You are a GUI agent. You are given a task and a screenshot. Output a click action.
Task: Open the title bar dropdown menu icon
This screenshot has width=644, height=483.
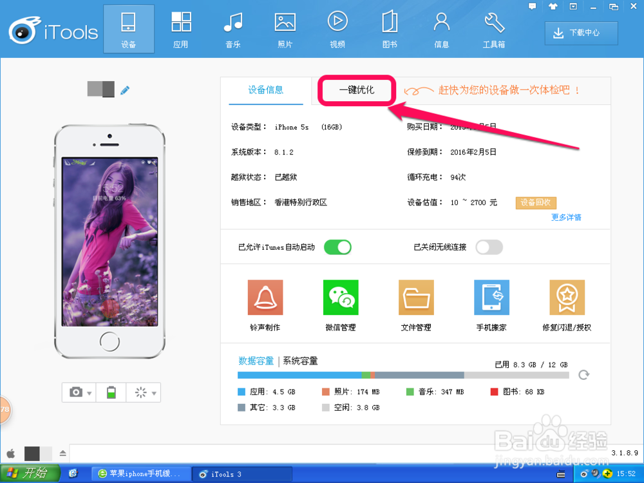point(573,6)
